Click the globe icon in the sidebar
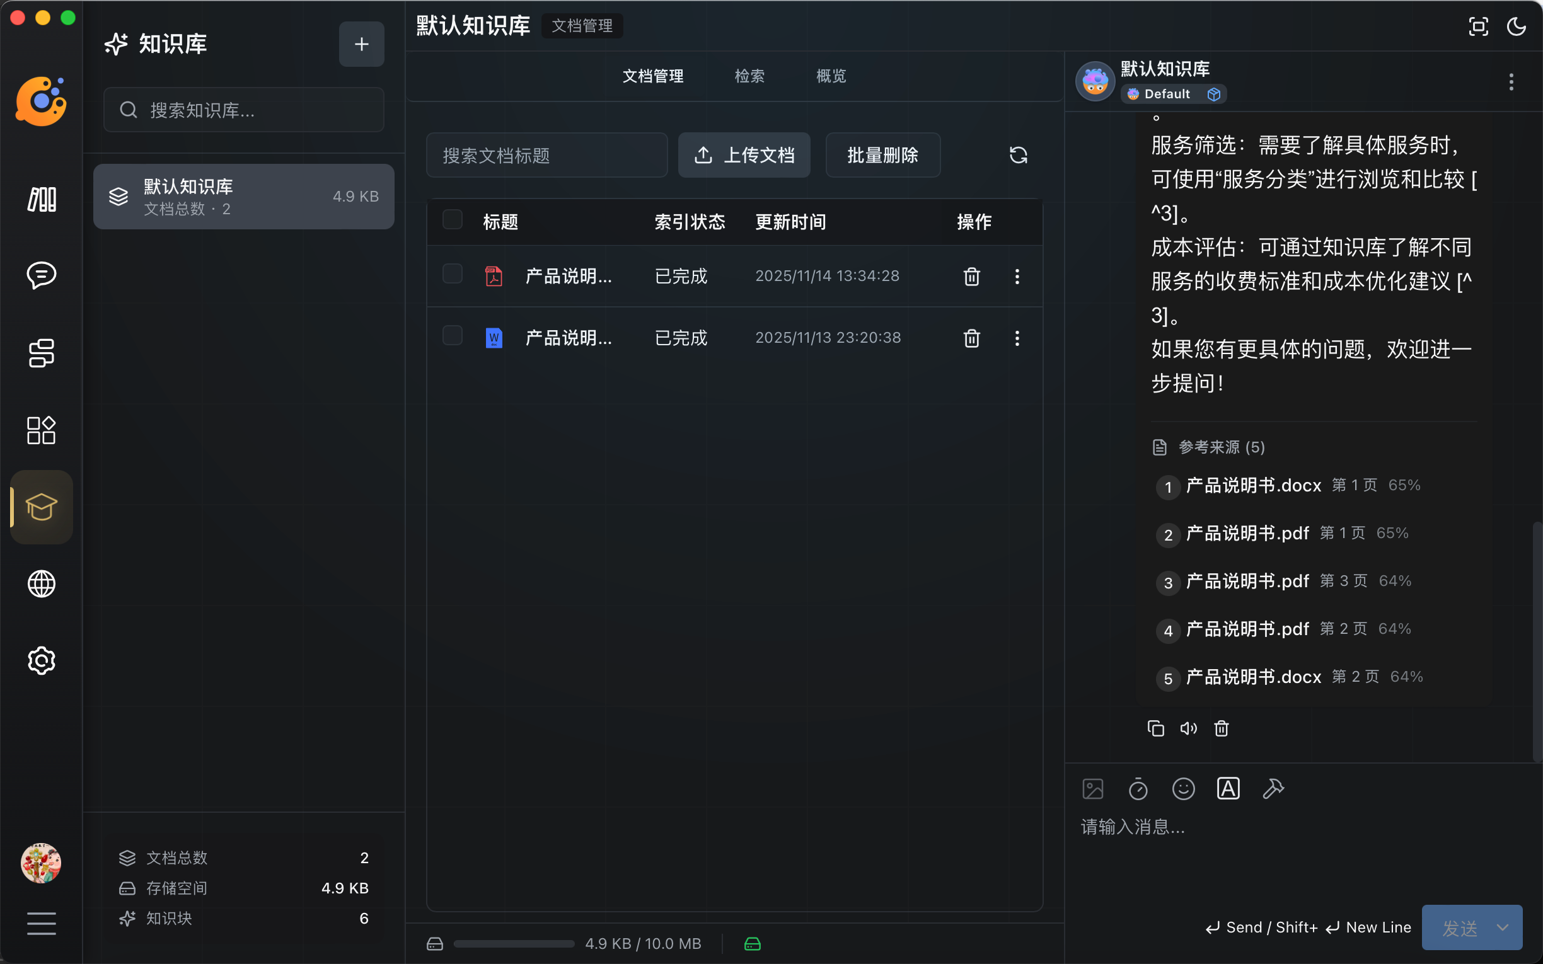Image resolution: width=1543 pixels, height=964 pixels. pos(42,583)
